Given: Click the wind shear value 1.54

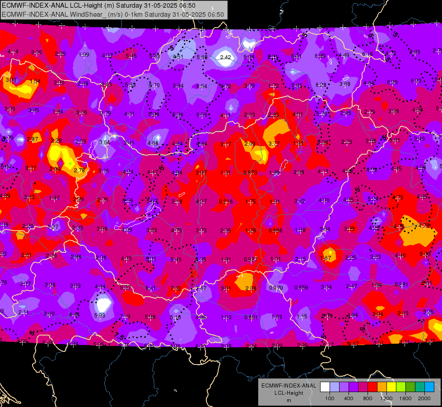Looking at the screenshot, I should [35, 81].
